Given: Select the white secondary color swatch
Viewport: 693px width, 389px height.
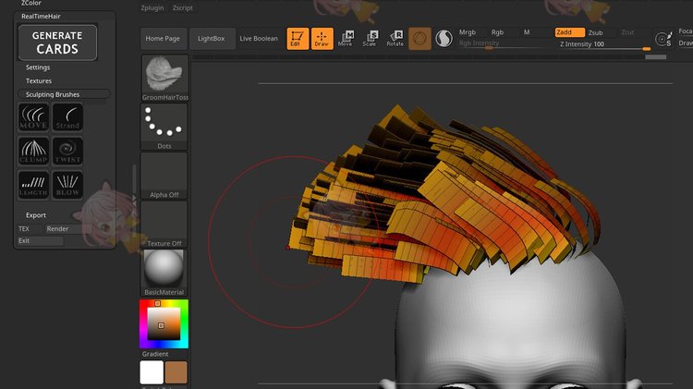Looking at the screenshot, I should [x=152, y=372].
